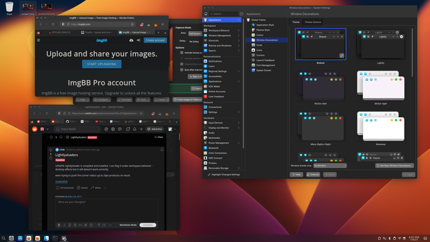The height and width of the screenshot is (242, 430).
Task: Click START UPLOADING button
Action: (101, 64)
